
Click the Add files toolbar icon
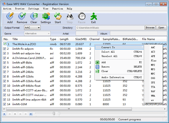point(10,16)
